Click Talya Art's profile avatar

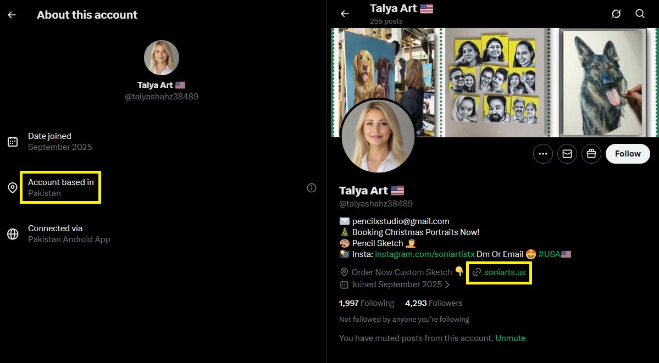coord(377,136)
